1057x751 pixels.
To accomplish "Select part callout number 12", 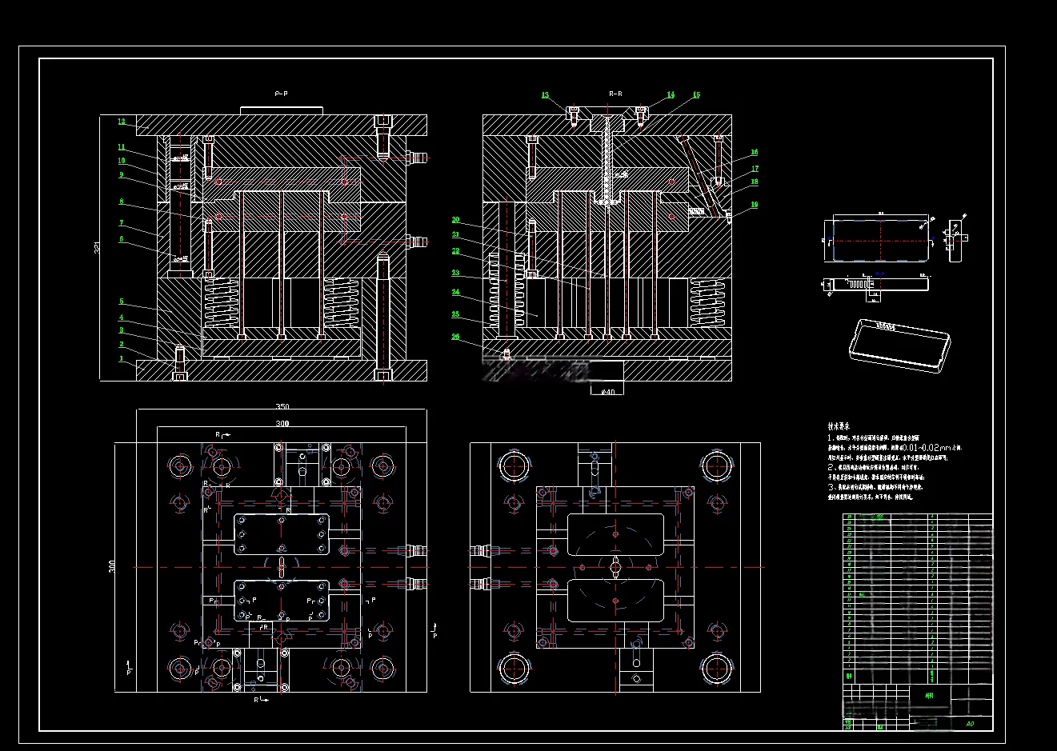I will [x=122, y=122].
